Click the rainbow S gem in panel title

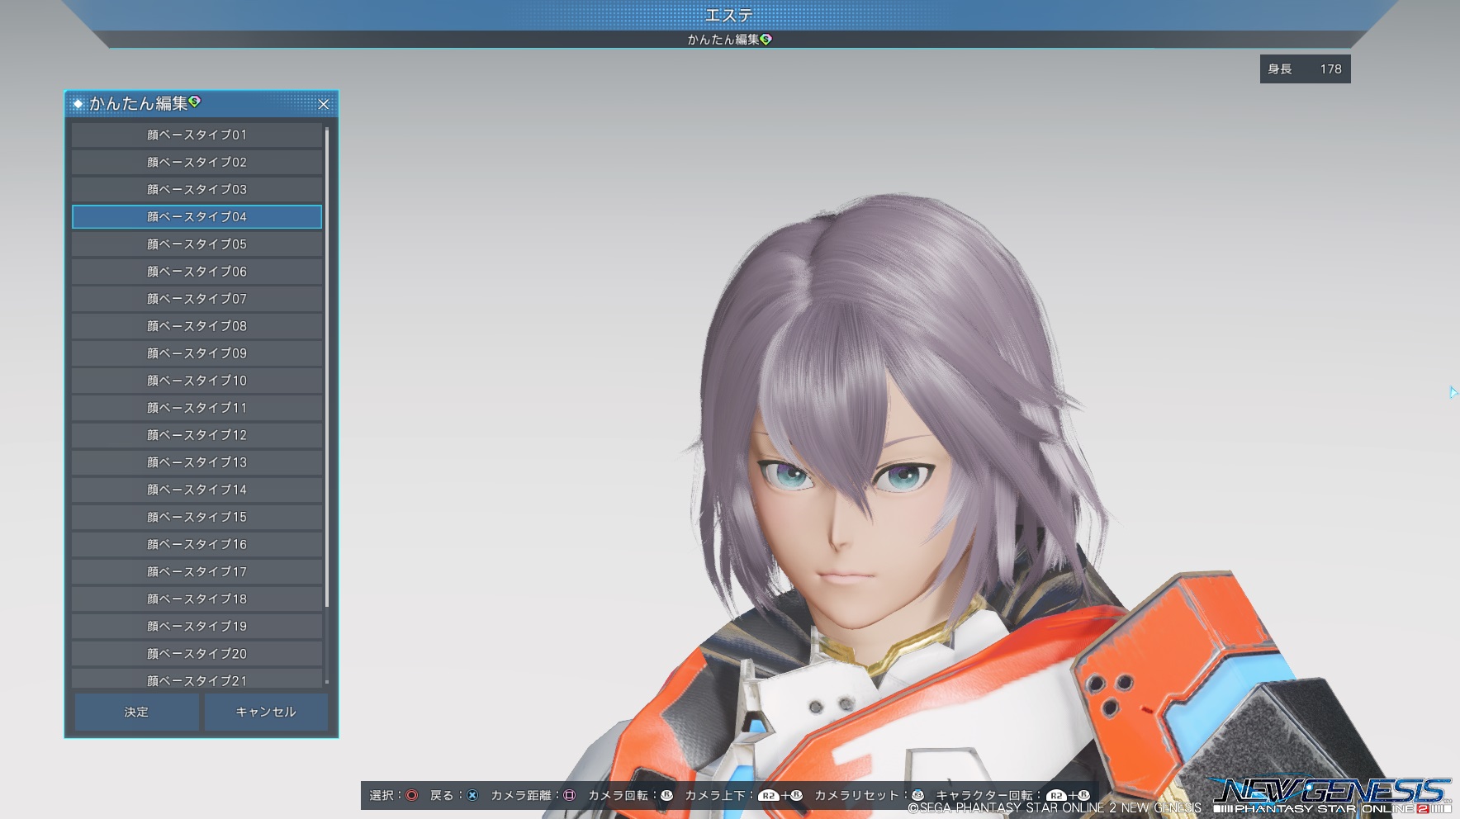pyautogui.click(x=195, y=102)
